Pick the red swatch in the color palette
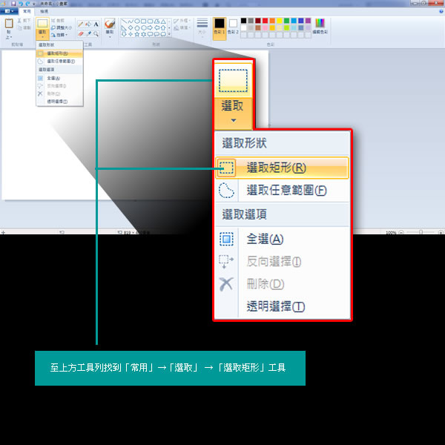Viewport: 445px width, 445px height. pyautogui.click(x=265, y=21)
